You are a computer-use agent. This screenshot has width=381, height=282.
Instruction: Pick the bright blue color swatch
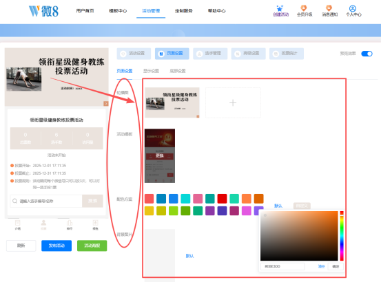[x=173, y=199]
